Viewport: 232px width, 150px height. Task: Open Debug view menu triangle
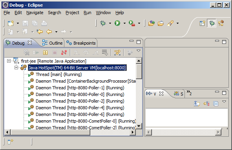click(139, 51)
